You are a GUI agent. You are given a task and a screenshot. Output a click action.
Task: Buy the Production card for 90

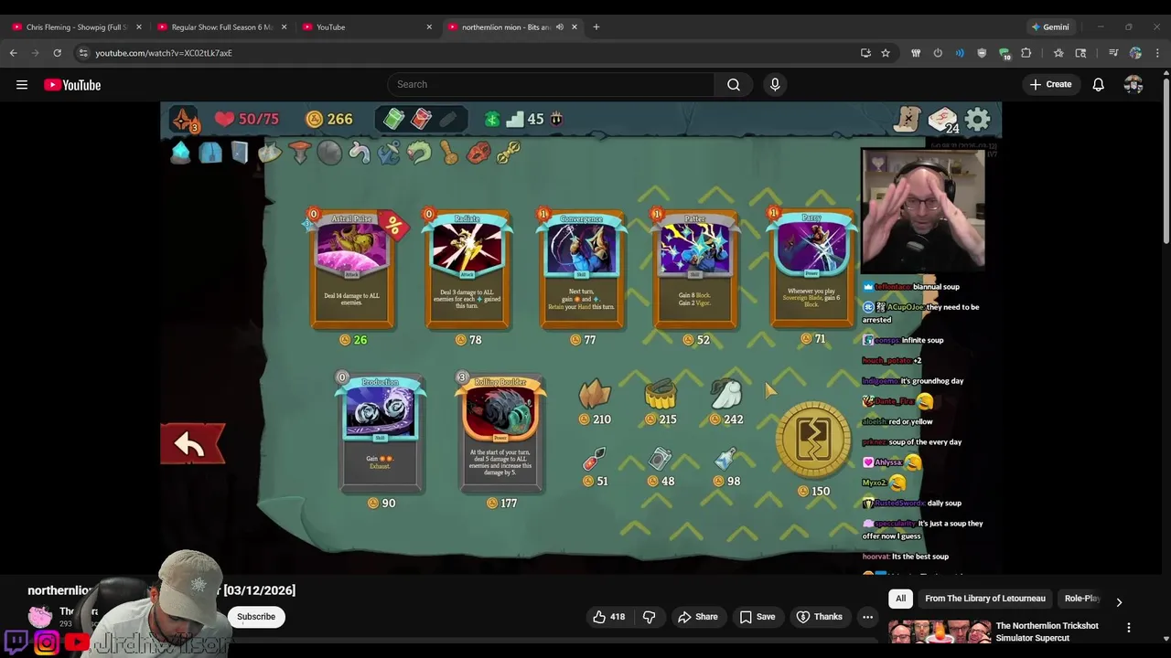click(380, 434)
